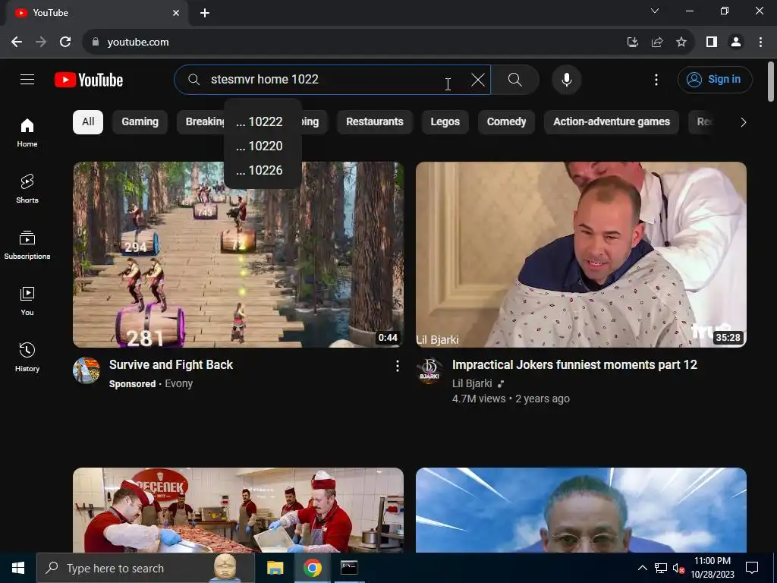Click the muted volume tray icon
The image size is (777, 583).
678,568
